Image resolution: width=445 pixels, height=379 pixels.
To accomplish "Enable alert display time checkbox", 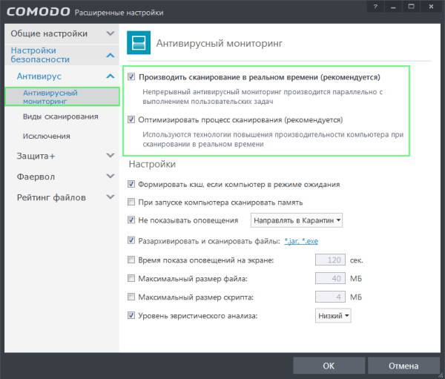I will 131,260.
